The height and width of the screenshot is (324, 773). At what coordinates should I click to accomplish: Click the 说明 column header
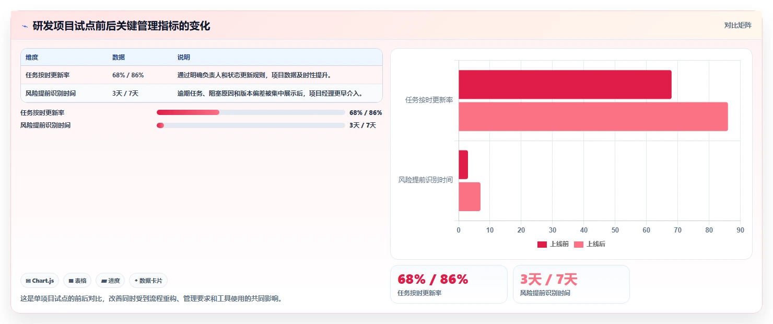(x=184, y=57)
